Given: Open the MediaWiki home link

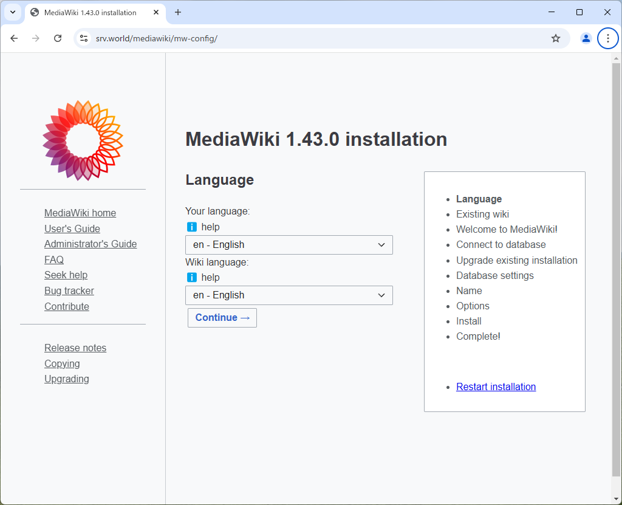Looking at the screenshot, I should point(80,213).
